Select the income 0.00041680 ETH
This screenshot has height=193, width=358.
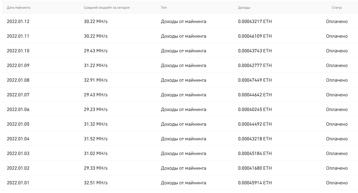[x=255, y=168]
